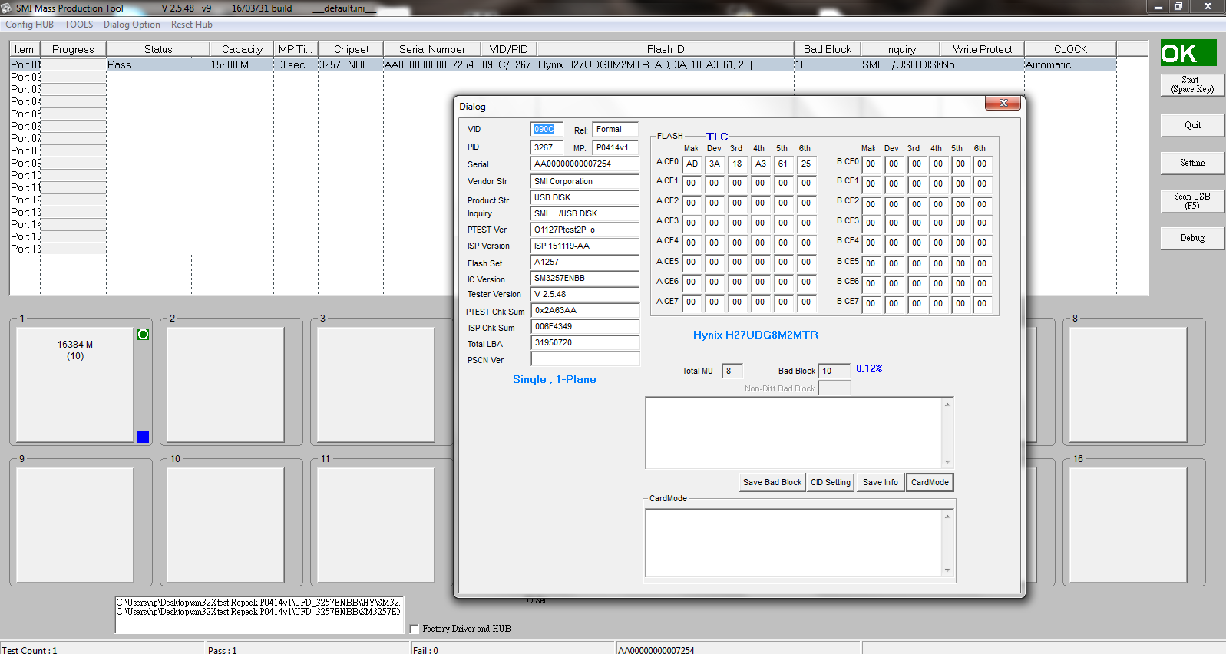Viewport: 1226px width, 654px height.
Task: Click the green status icon in port slot 1
Action: coord(143,335)
